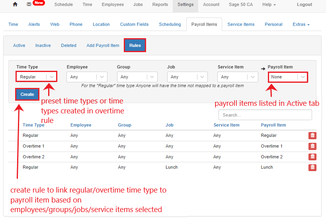This screenshot has width=326, height=220.
Task: Expand the Help menu
Action: [269, 4]
